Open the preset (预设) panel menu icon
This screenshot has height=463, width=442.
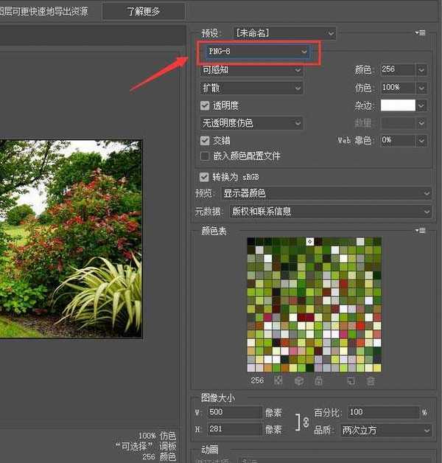coord(421,33)
